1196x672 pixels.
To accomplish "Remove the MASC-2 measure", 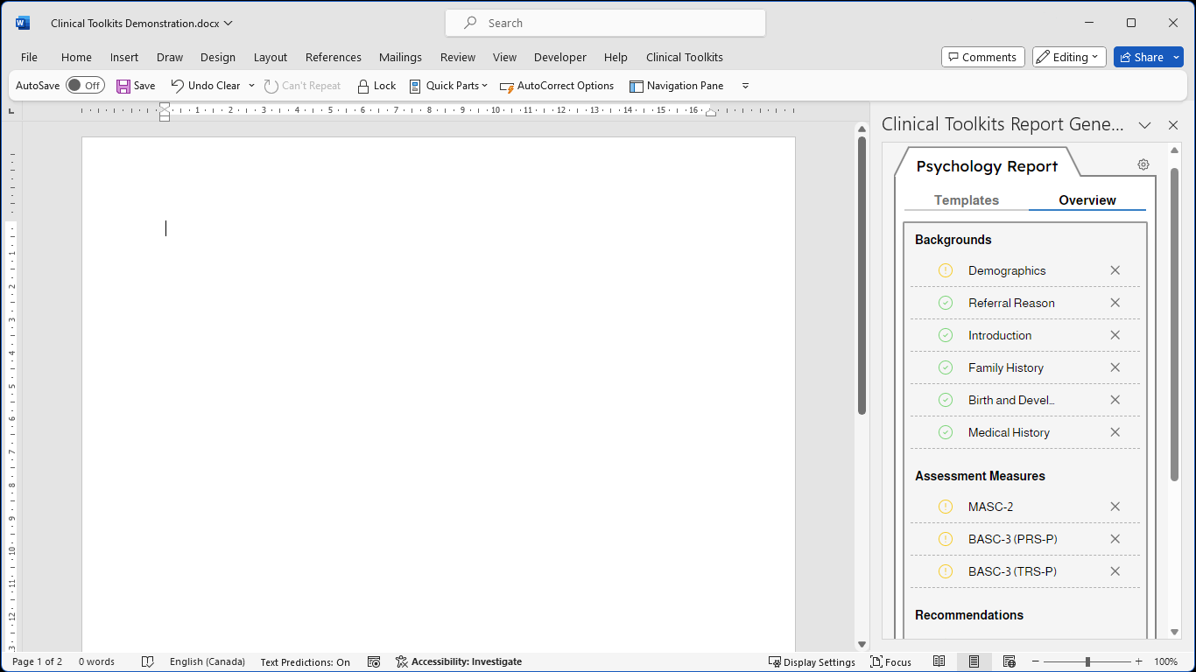I will [1115, 507].
